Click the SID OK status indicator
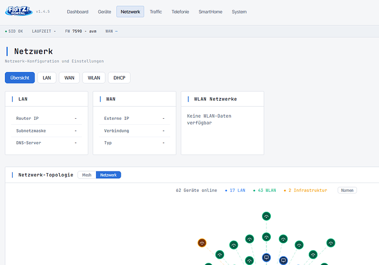The height and width of the screenshot is (265, 379). 14,31
